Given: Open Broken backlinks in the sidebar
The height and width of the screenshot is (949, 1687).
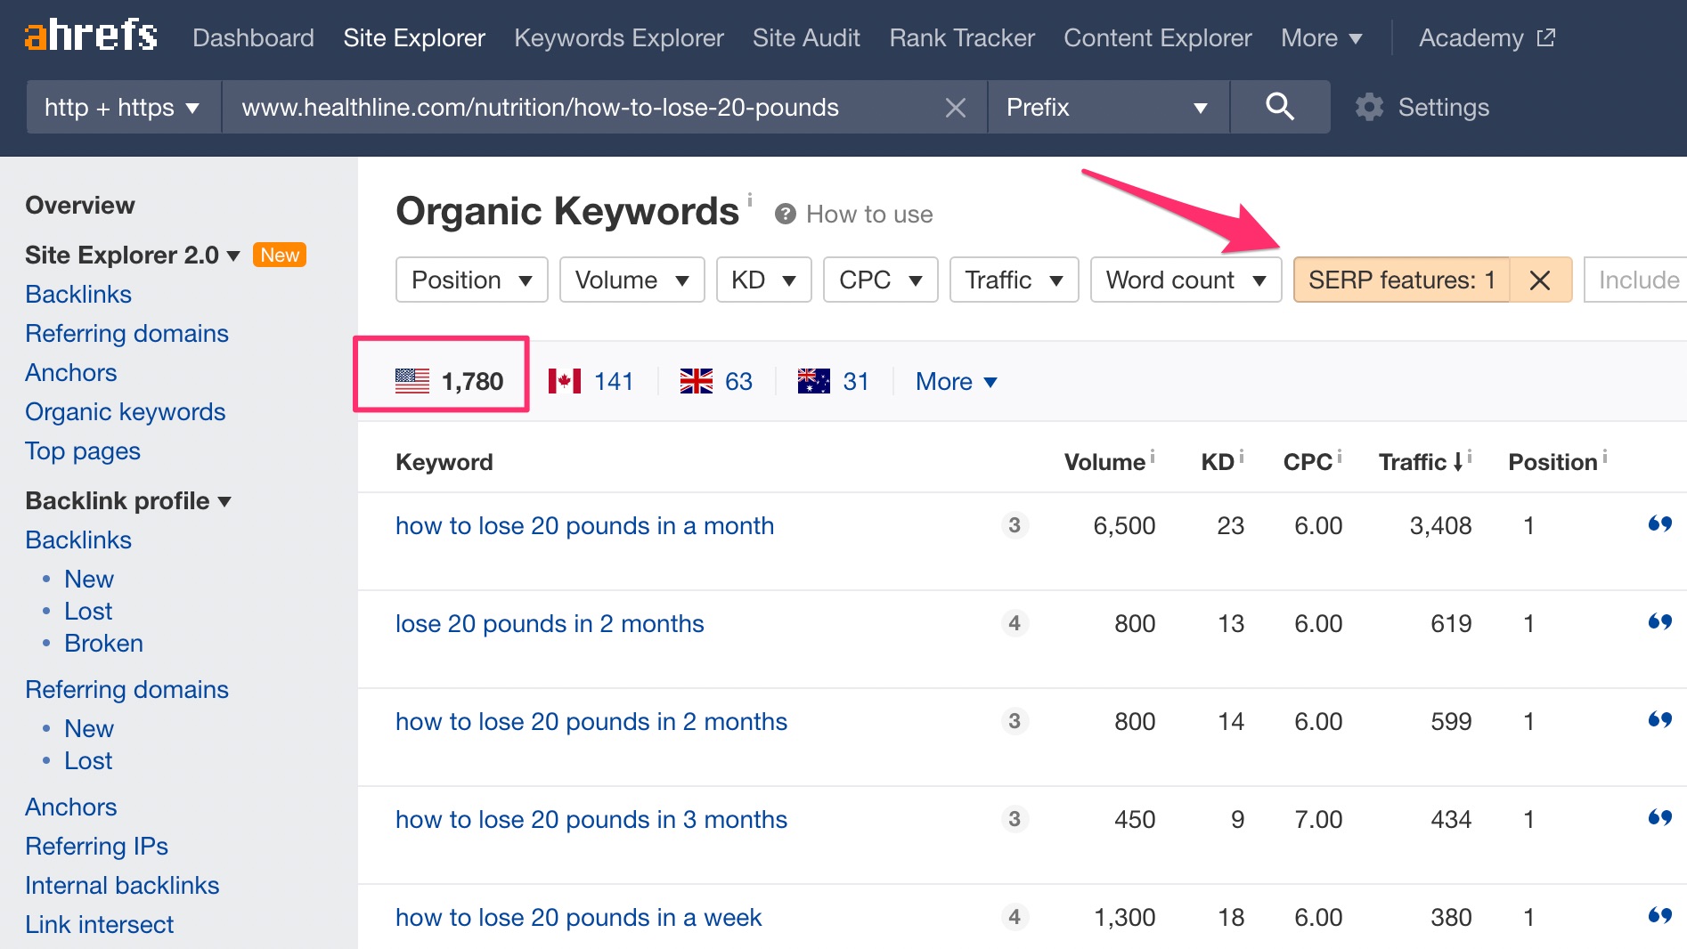Looking at the screenshot, I should (103, 643).
